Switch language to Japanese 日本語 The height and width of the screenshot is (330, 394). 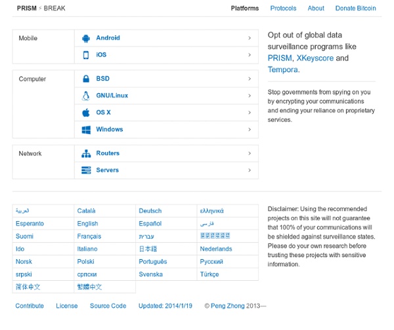click(148, 249)
